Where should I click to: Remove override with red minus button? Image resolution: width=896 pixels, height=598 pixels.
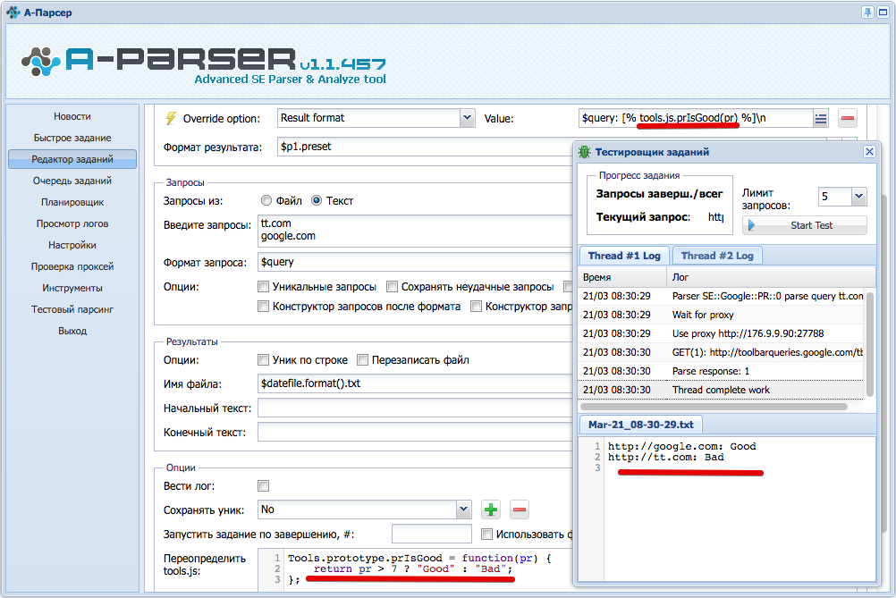point(848,118)
